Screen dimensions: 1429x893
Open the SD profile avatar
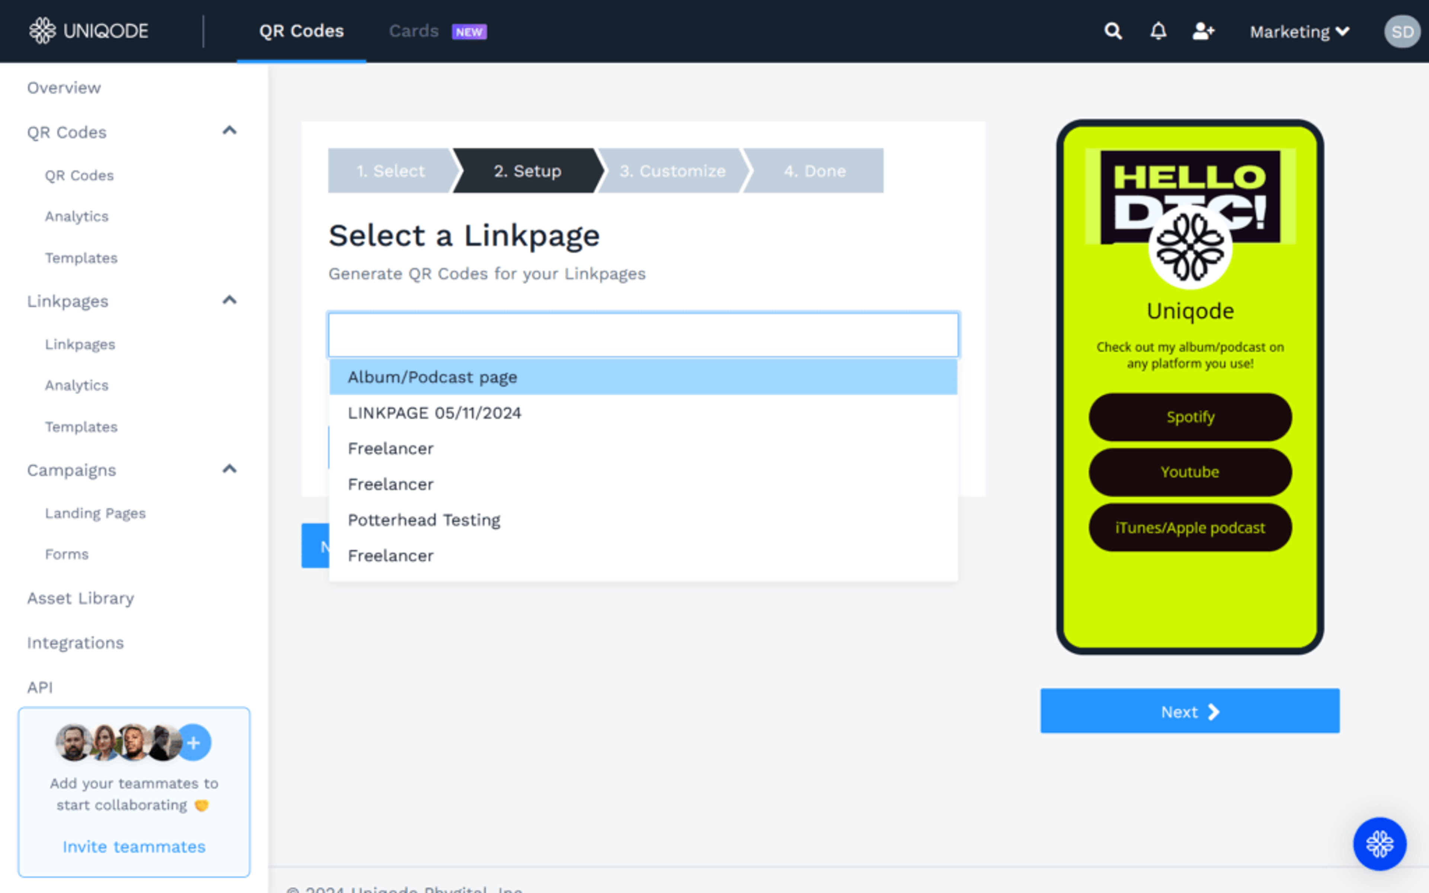coord(1403,31)
